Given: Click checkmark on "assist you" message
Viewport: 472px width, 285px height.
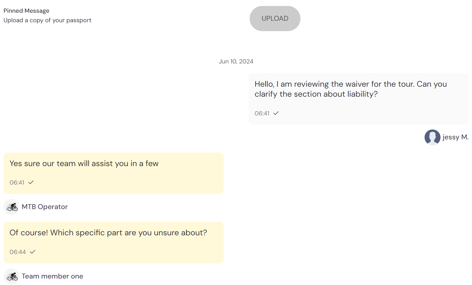Looking at the screenshot, I should (x=31, y=183).
